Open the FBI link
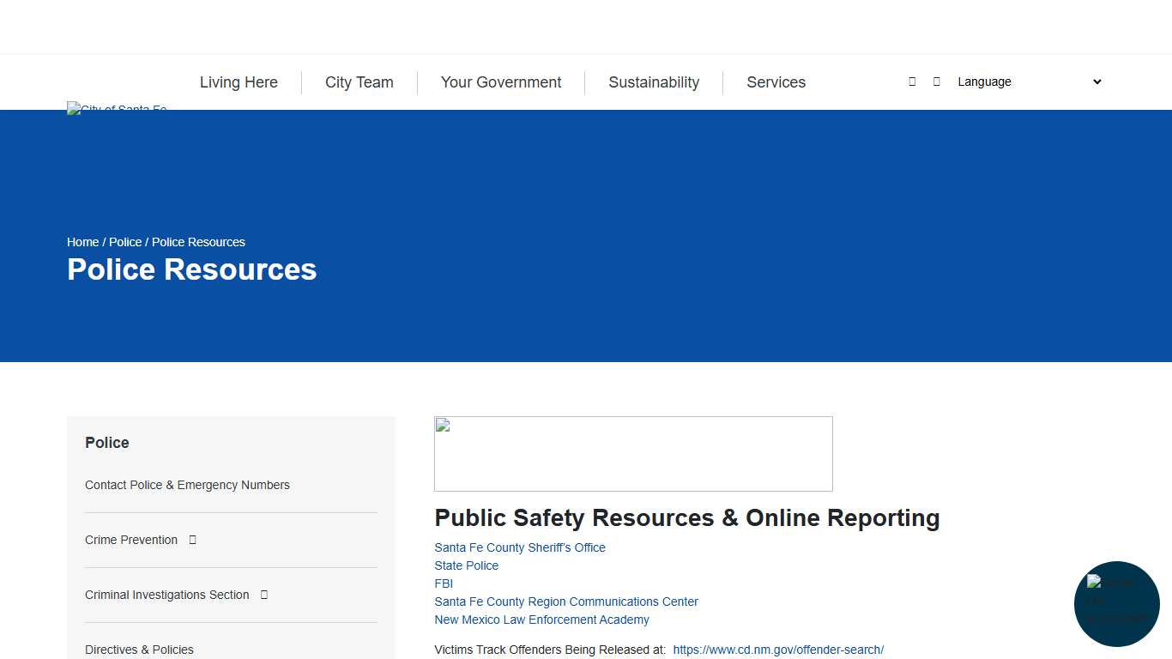Viewport: 1172px width, 659px height. pyautogui.click(x=443, y=583)
